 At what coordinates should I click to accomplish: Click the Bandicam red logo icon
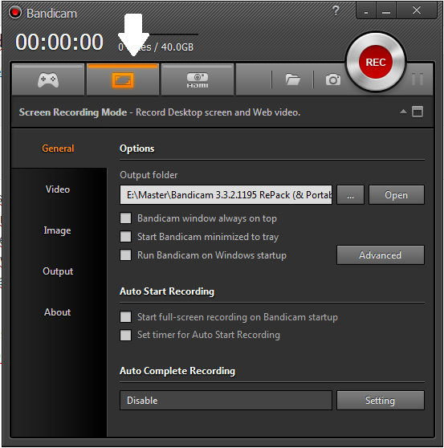pos(15,13)
